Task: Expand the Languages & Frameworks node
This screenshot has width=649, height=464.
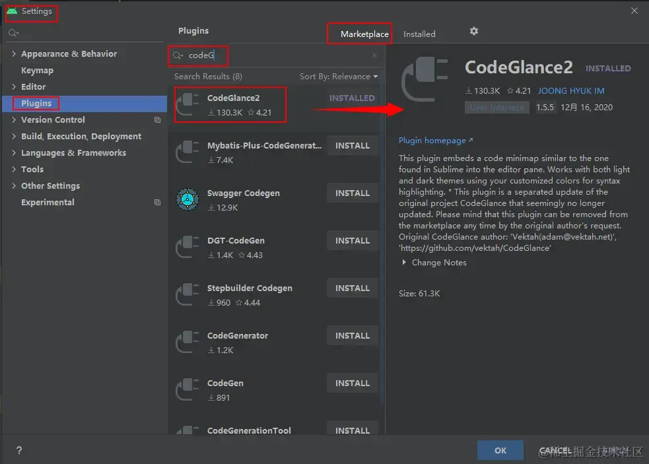Action: click(14, 152)
